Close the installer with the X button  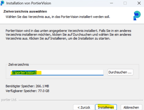[x=139, y=3]
